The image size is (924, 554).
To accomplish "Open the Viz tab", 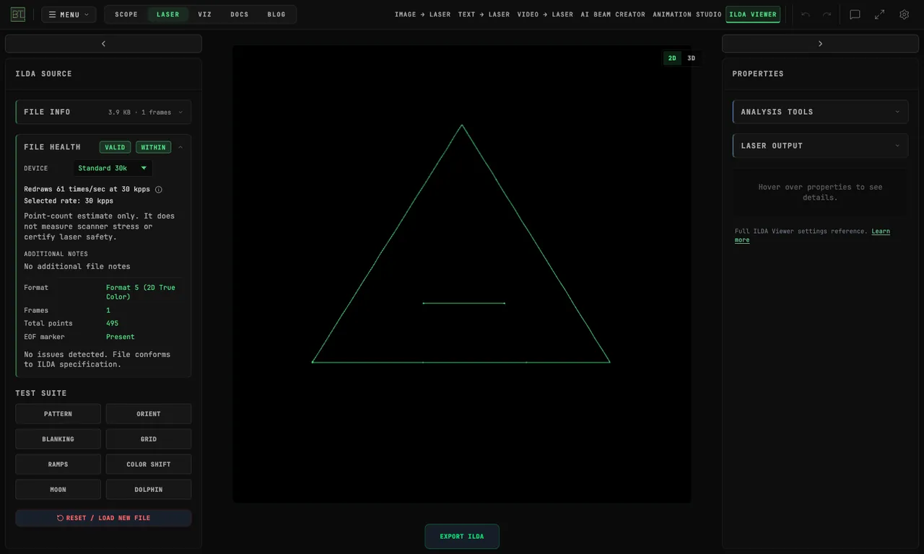I will pos(205,14).
